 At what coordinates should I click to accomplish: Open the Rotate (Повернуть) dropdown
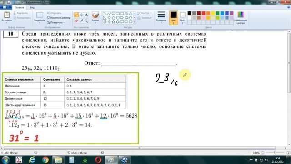pos(55,22)
